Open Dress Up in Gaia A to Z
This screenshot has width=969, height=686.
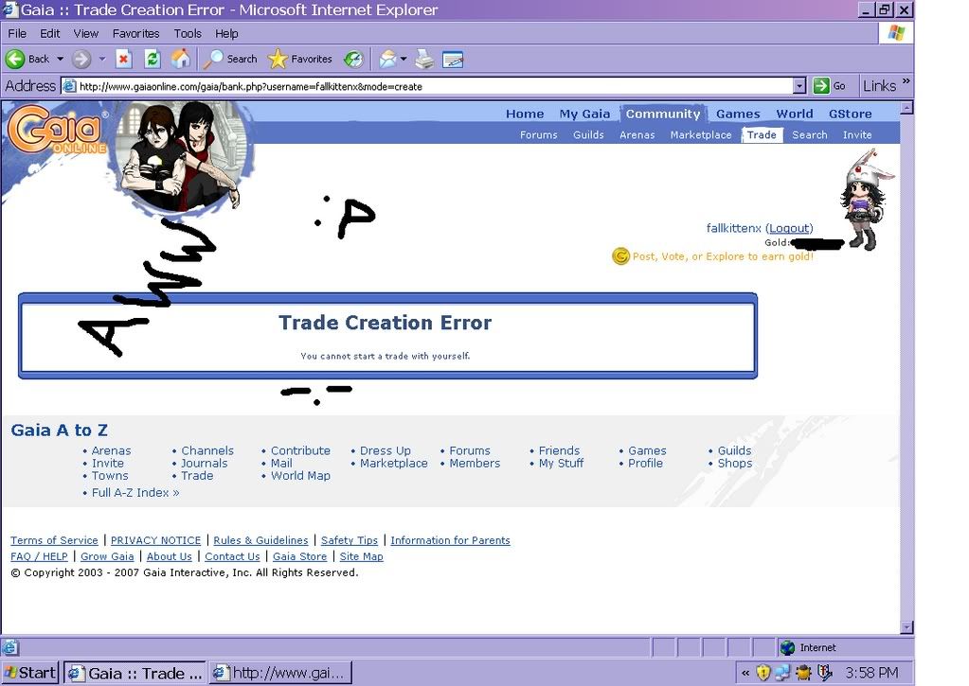point(385,450)
